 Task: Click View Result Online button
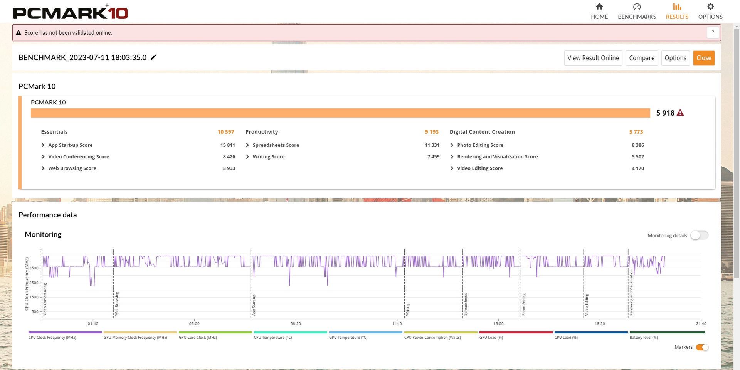593,58
